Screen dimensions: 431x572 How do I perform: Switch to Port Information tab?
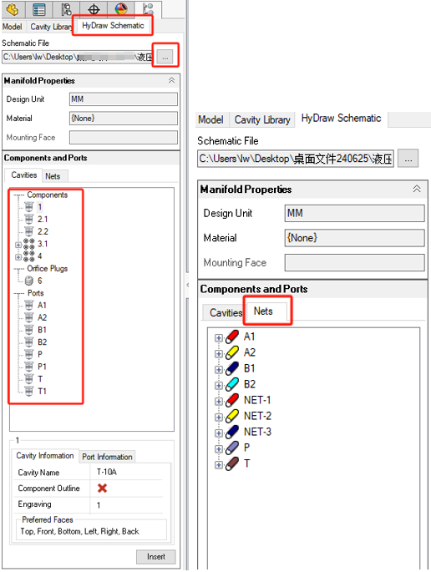[x=107, y=457]
